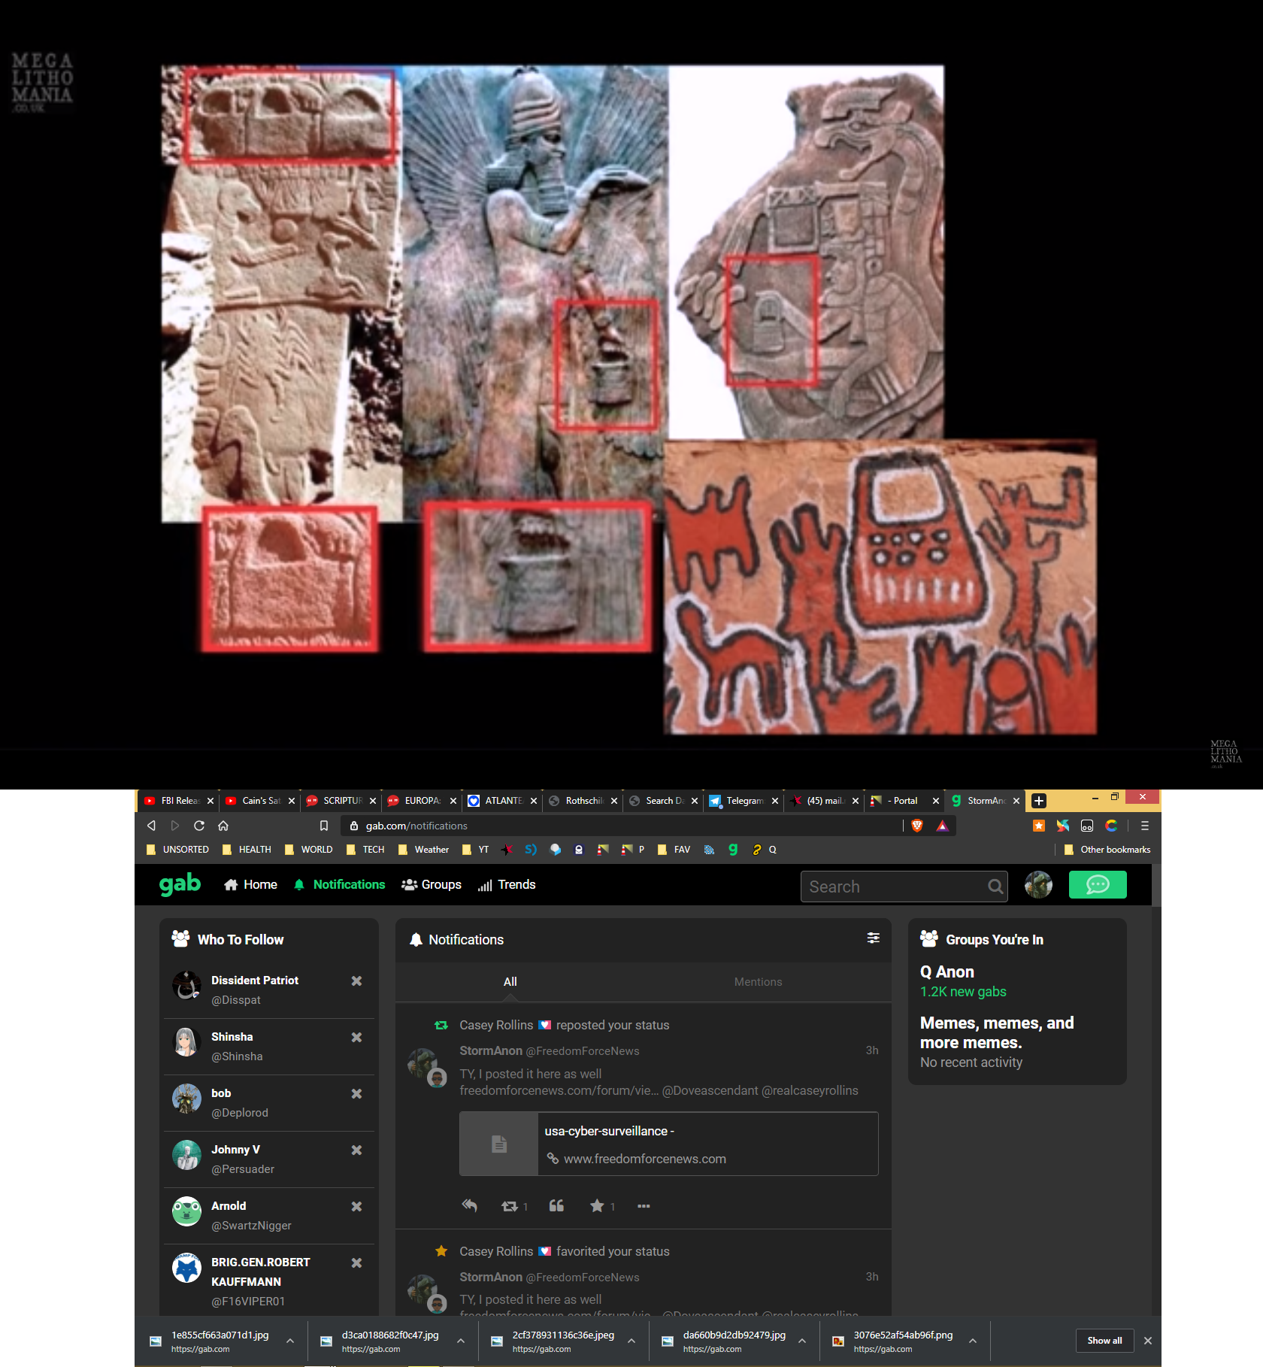Expand options for d3ca0188682f0c47.jpg download
The image size is (1263, 1367).
coord(461,1341)
